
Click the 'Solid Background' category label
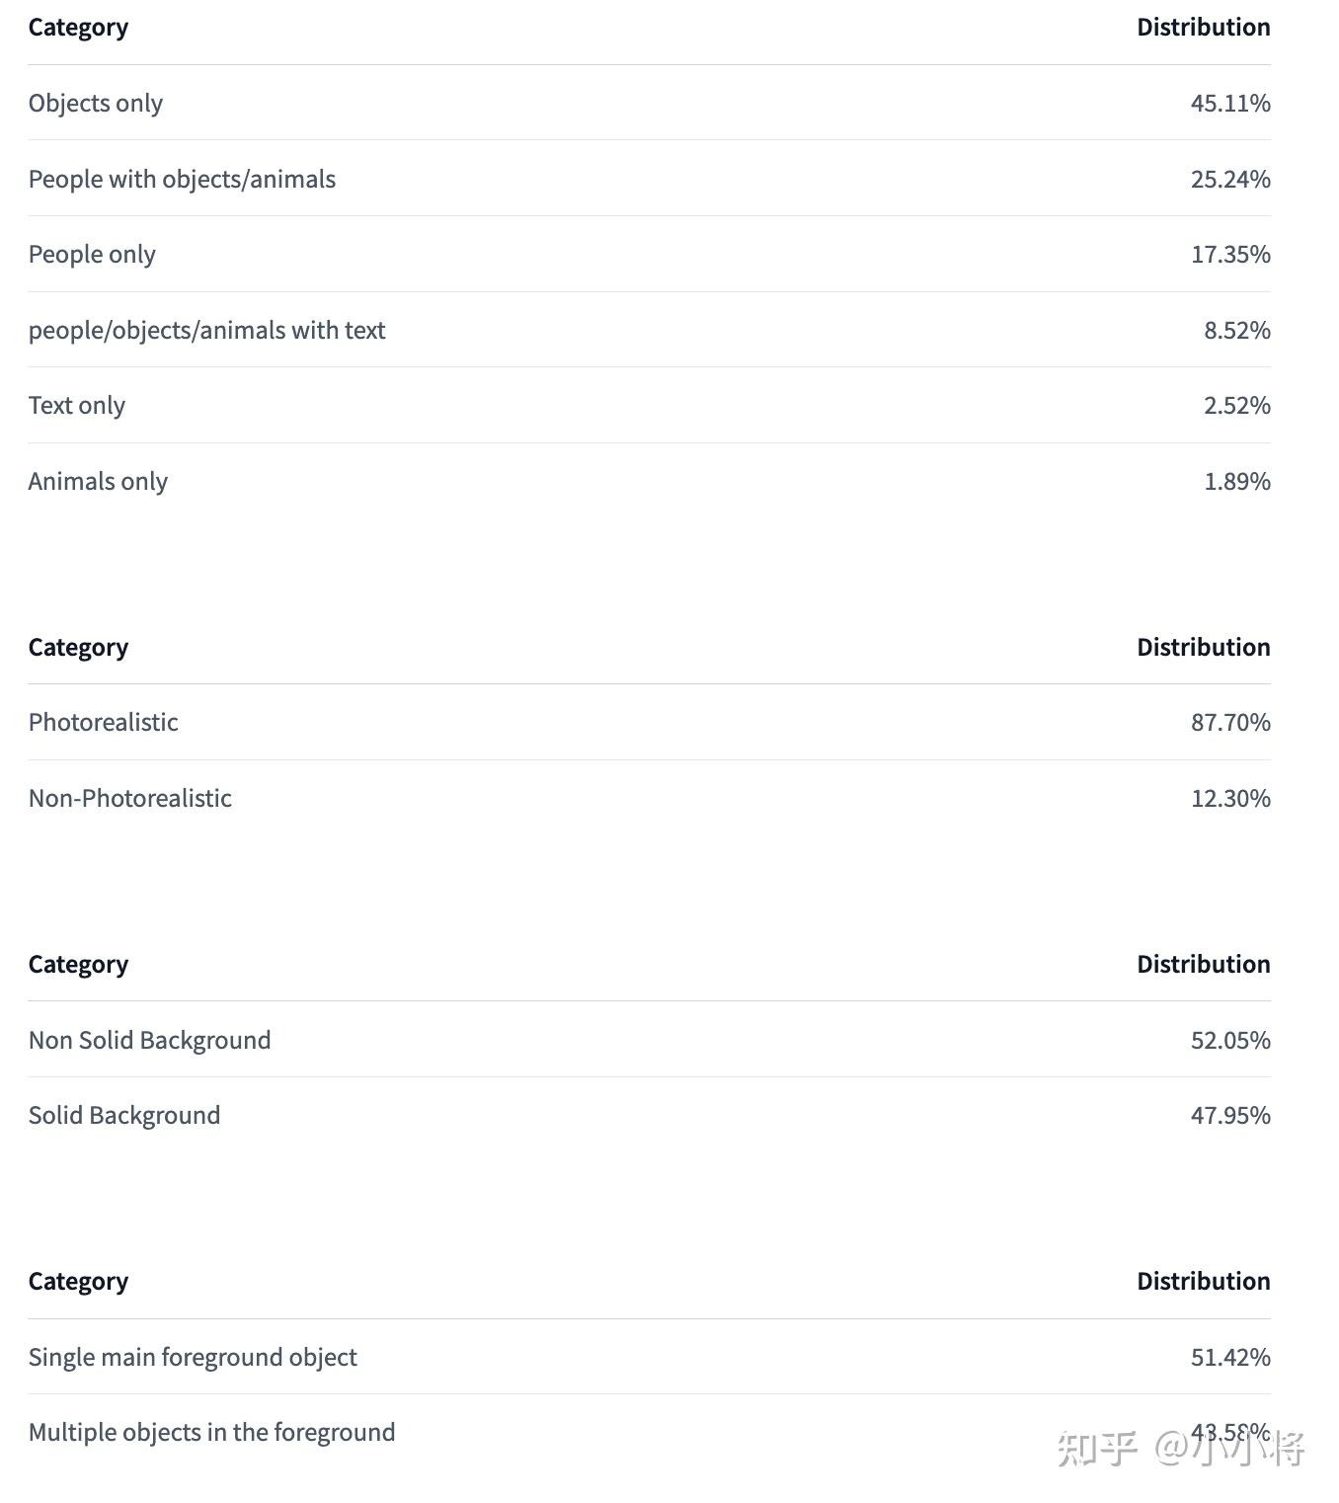pyautogui.click(x=123, y=1115)
